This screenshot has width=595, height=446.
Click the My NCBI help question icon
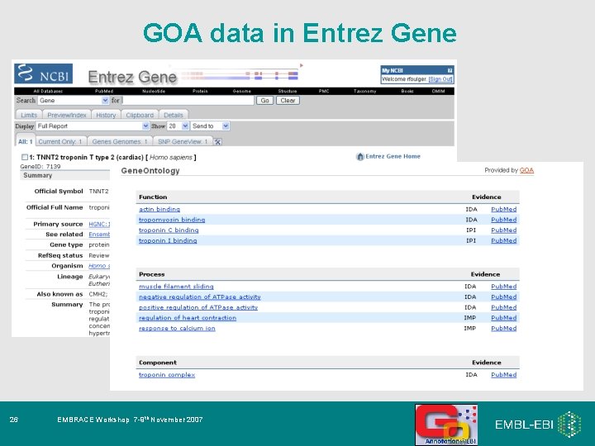coord(450,70)
